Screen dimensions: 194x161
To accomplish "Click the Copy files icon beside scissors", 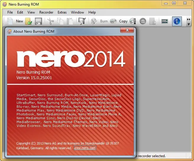I will pyautogui.click(x=60, y=21).
